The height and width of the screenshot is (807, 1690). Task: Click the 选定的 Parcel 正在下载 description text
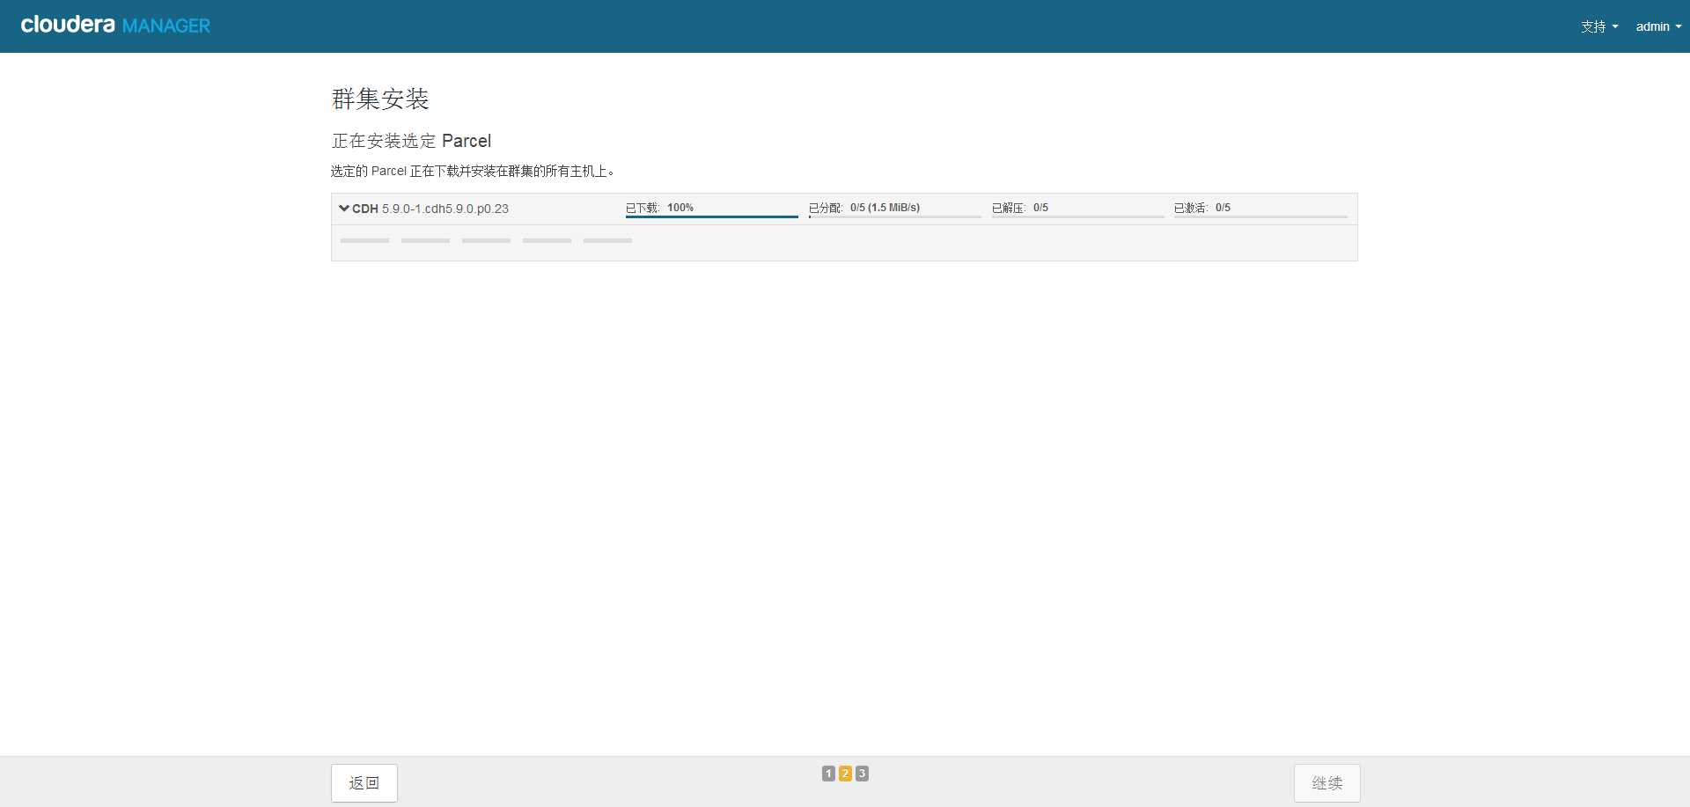(473, 171)
